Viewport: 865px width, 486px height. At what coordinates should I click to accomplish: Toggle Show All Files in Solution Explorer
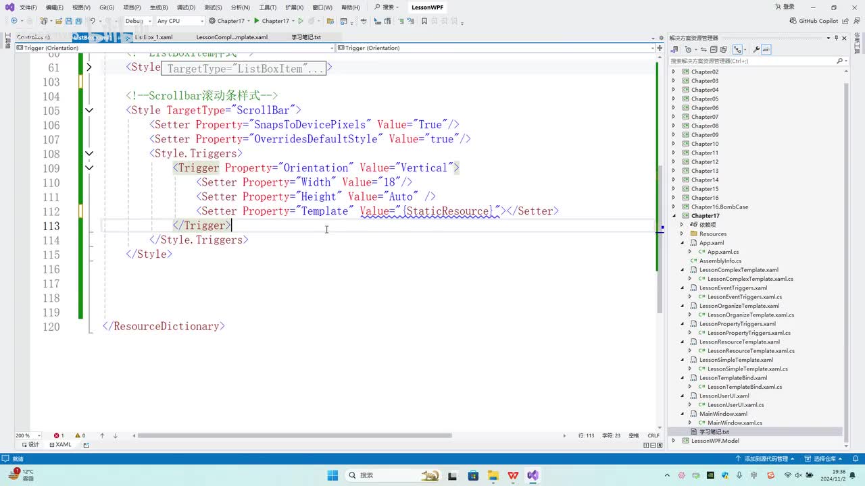click(723, 50)
